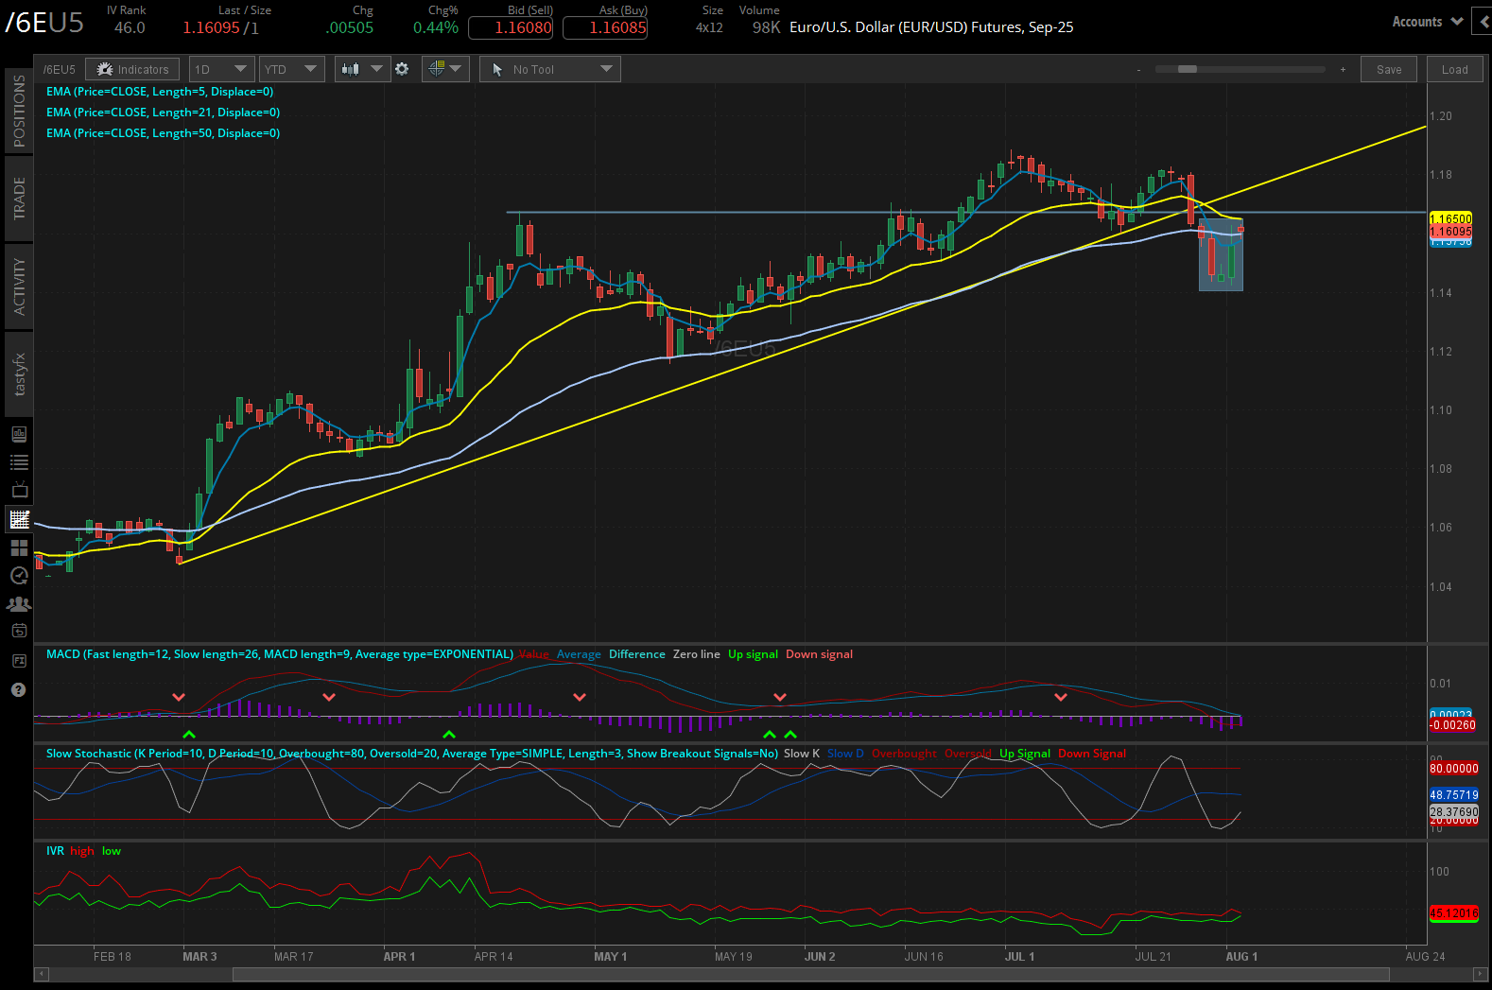Click the /6EU5 chart toolbar symbol label
The image size is (1492, 990).
pos(59,70)
